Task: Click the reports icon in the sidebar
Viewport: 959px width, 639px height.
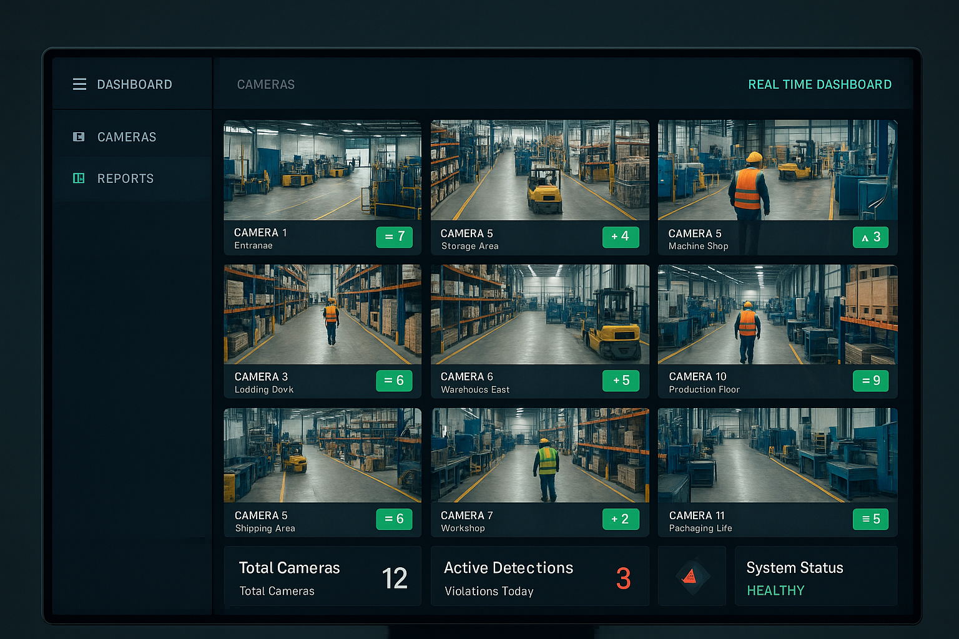Action: click(x=79, y=178)
